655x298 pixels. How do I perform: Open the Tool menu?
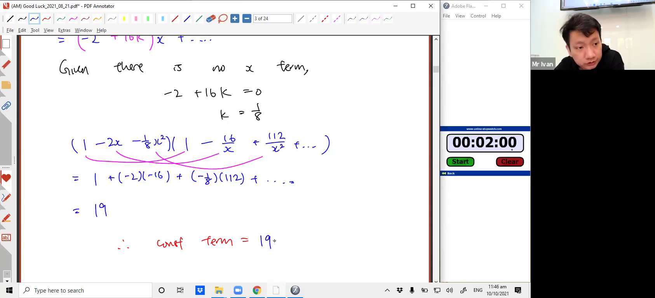[x=35, y=30]
